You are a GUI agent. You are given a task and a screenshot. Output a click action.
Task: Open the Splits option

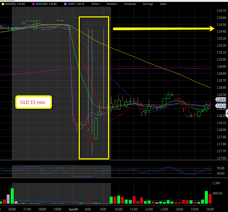pos(163,4)
